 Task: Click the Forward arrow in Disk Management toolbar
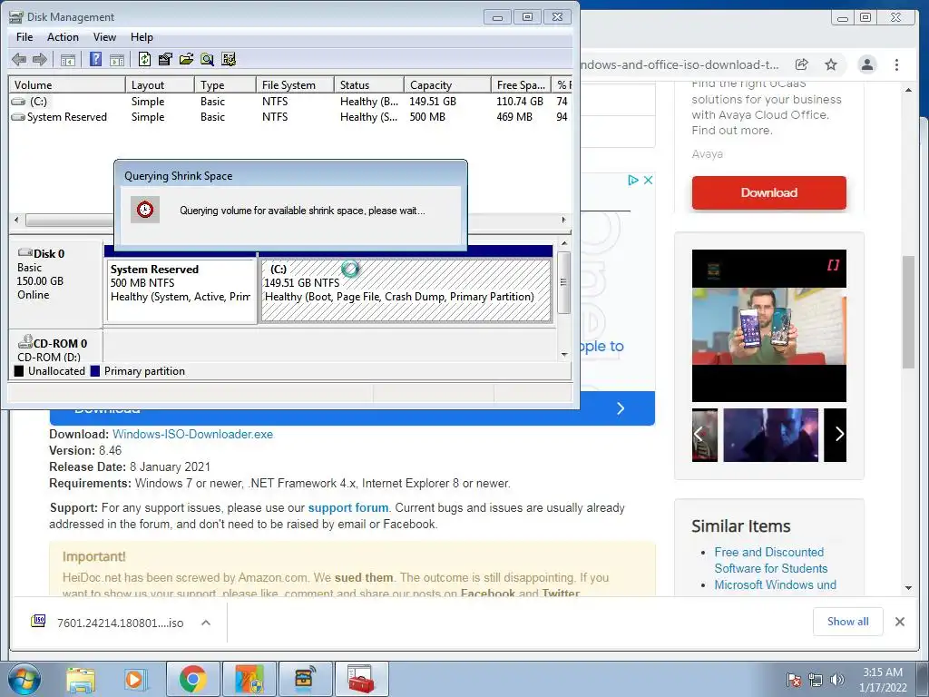(x=40, y=59)
